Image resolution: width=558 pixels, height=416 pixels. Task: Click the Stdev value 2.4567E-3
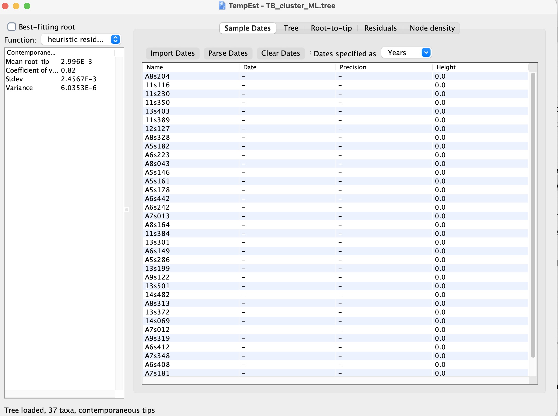pyautogui.click(x=79, y=79)
